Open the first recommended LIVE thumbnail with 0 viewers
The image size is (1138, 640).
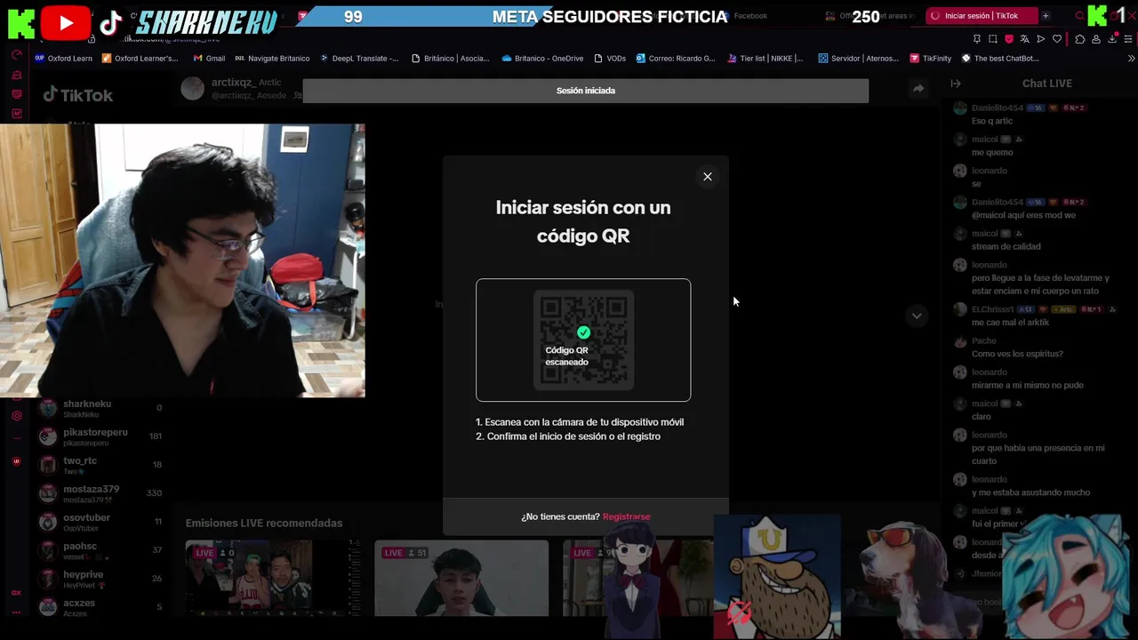click(x=272, y=578)
